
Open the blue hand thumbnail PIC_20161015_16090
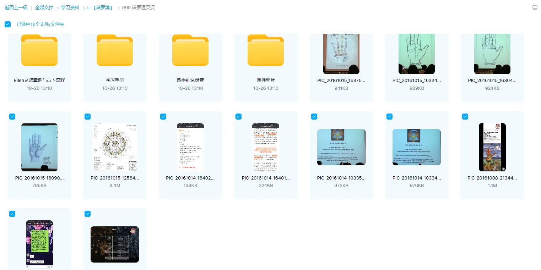pyautogui.click(x=39, y=147)
